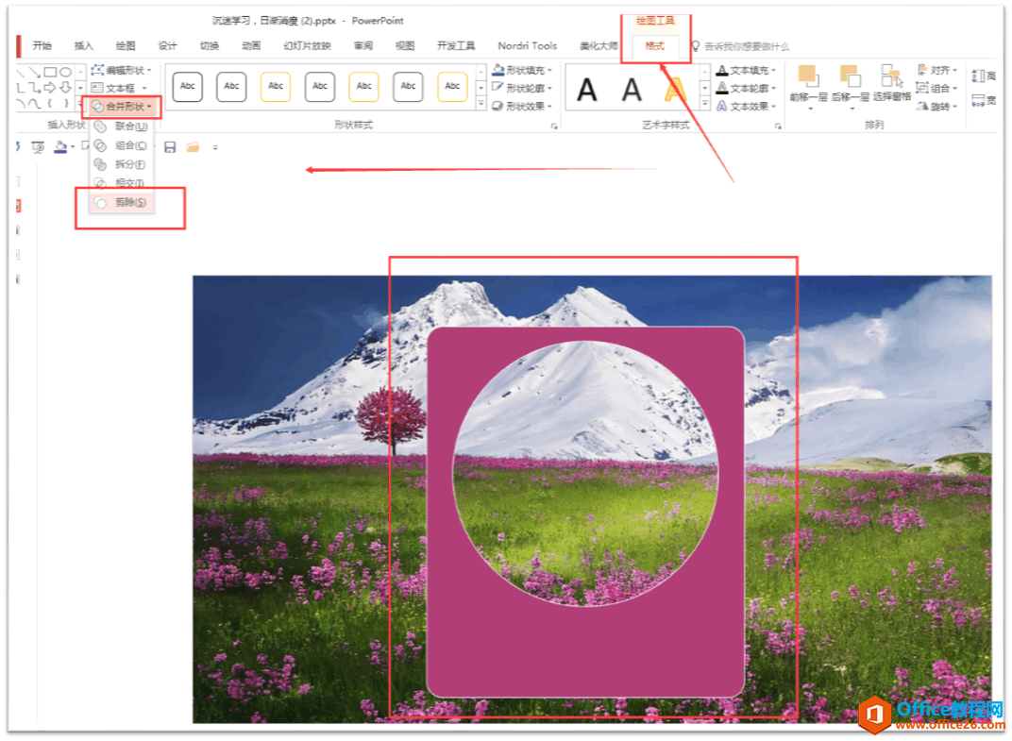Image resolution: width=1012 pixels, height=741 pixels.
Task: Open Text Box (文本框) dropdown
Action: pos(119,88)
